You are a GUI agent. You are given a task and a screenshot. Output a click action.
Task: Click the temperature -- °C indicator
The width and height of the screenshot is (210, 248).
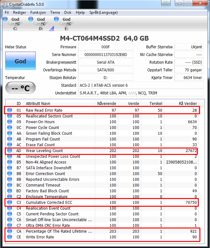(20, 88)
